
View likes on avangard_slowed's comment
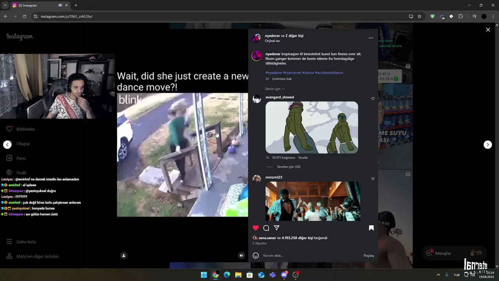click(283, 158)
